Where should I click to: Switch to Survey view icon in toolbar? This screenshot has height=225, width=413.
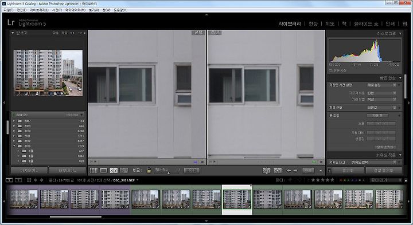point(124,171)
